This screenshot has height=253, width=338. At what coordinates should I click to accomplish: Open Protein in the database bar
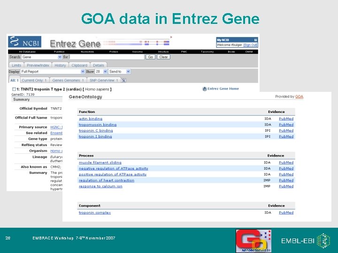coord(114,52)
